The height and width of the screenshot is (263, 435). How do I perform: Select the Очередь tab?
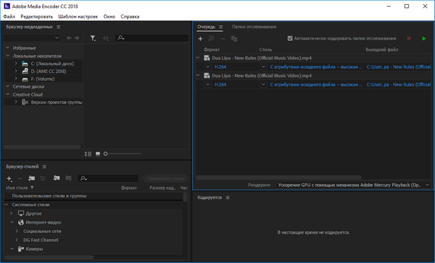pos(207,27)
